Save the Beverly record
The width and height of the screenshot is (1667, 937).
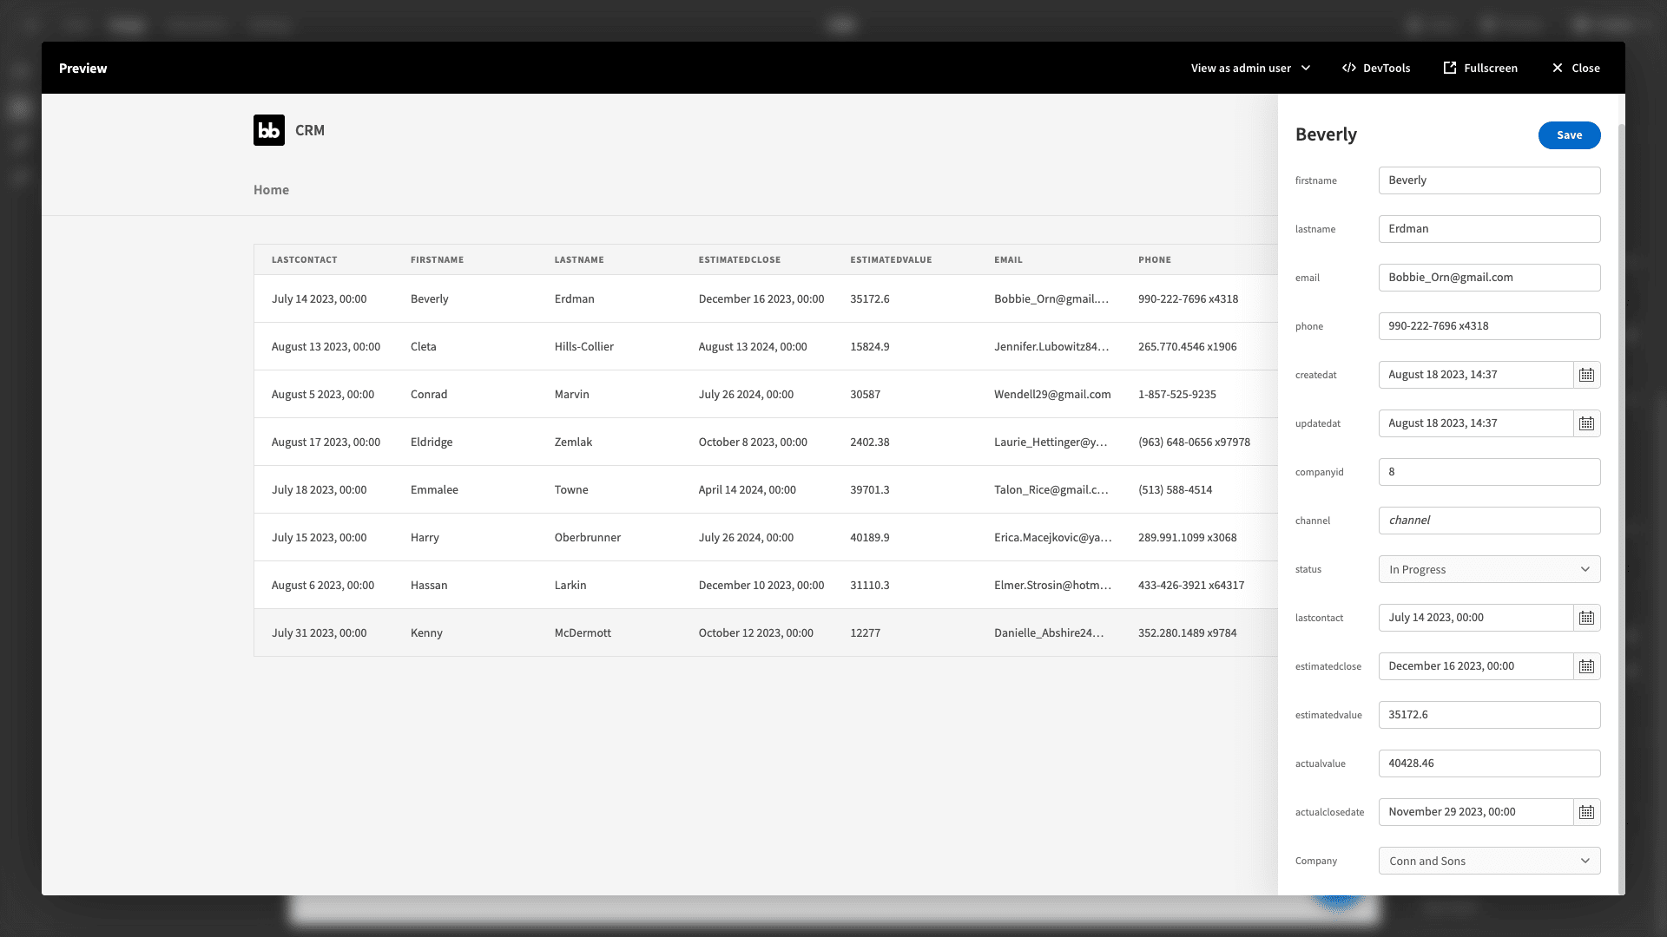click(x=1569, y=134)
